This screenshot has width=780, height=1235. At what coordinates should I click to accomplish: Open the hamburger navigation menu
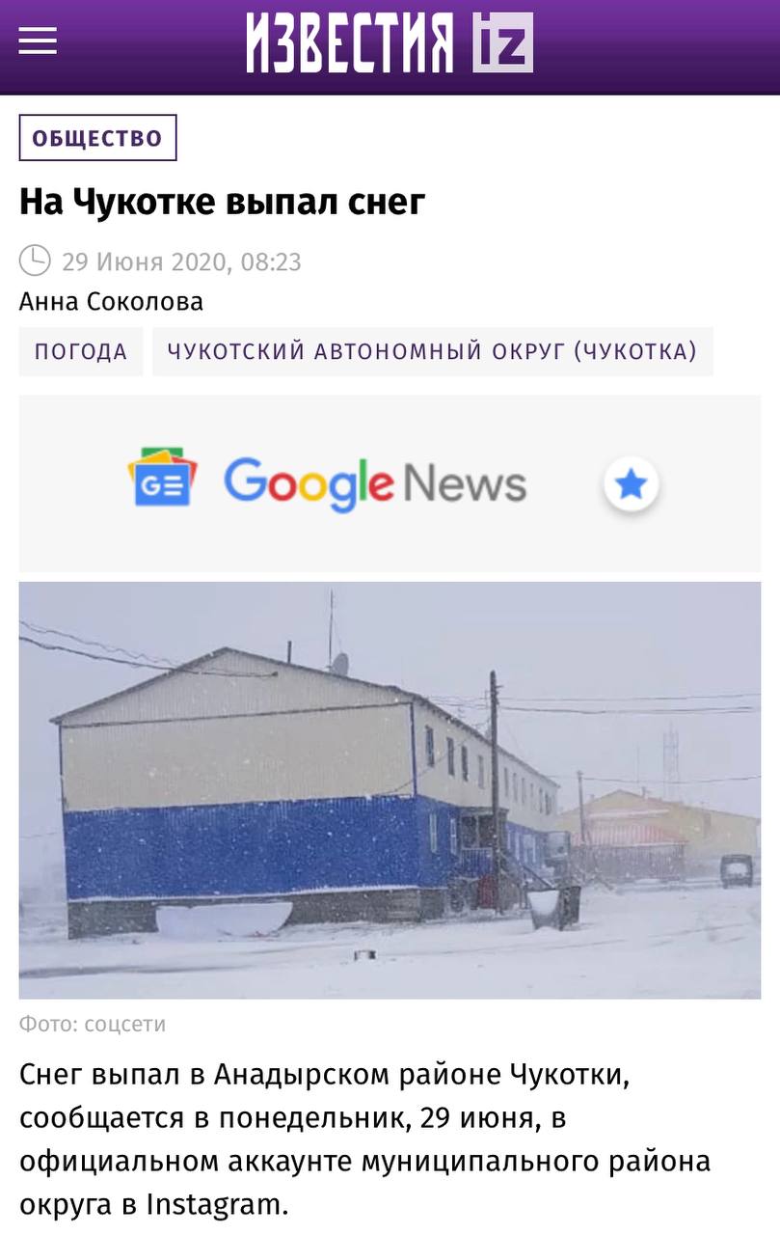point(38,41)
